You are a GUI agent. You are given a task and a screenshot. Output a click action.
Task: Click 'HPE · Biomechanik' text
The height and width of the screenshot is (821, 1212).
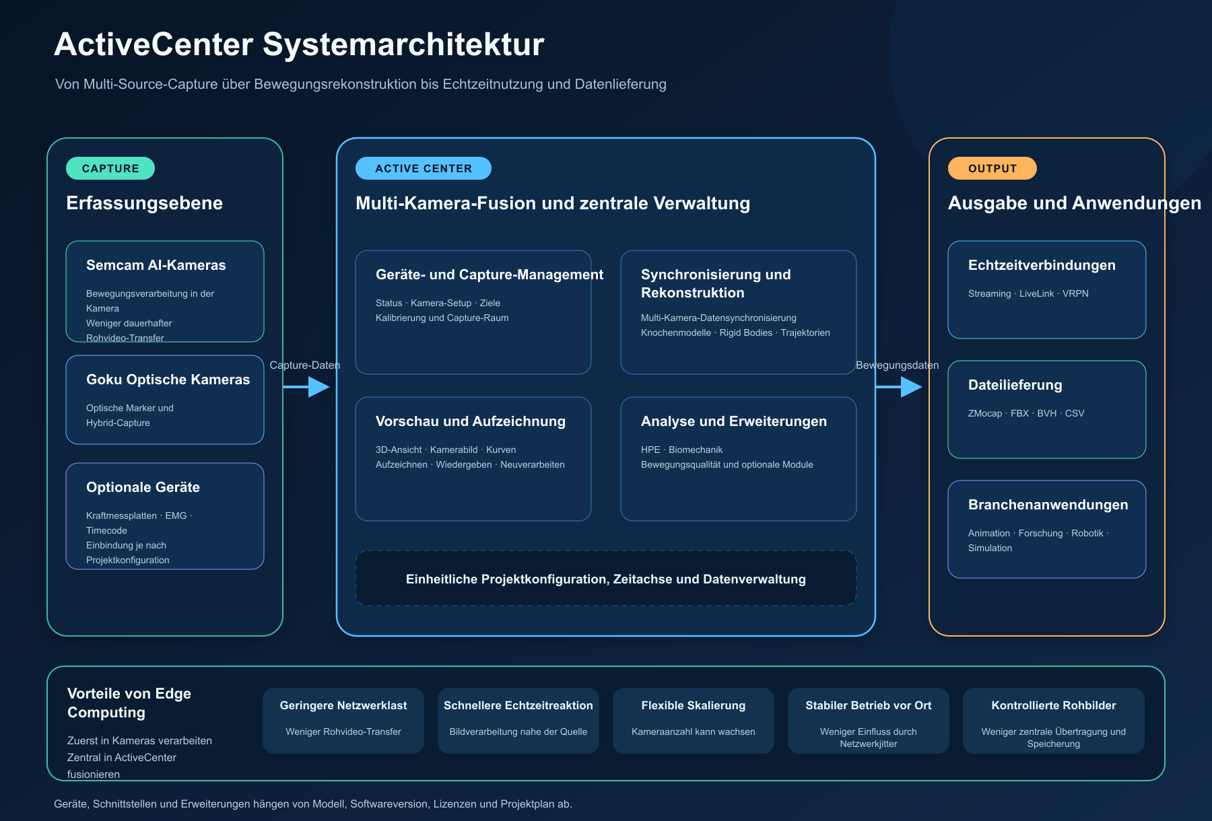pyautogui.click(x=681, y=450)
